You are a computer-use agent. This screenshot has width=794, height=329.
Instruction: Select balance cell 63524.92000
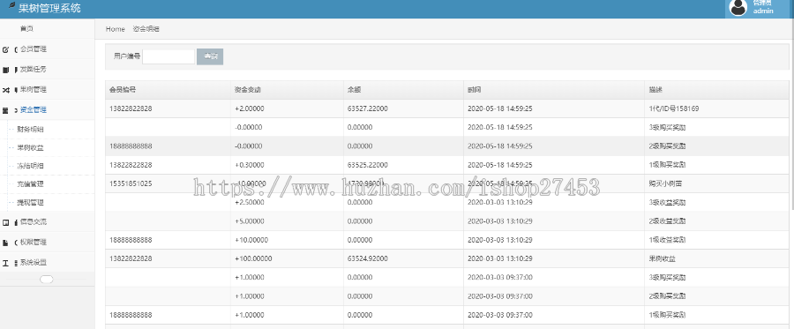point(368,258)
